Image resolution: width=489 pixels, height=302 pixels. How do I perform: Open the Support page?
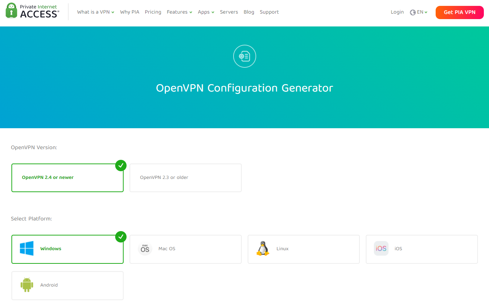(x=269, y=12)
